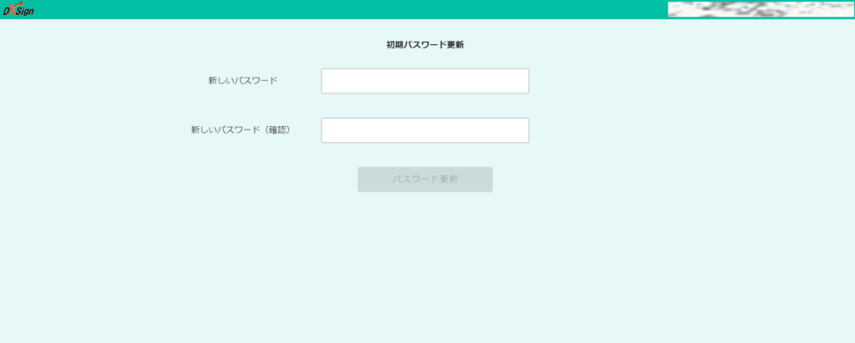Click the 新しいパスワード（確認） label

point(242,130)
